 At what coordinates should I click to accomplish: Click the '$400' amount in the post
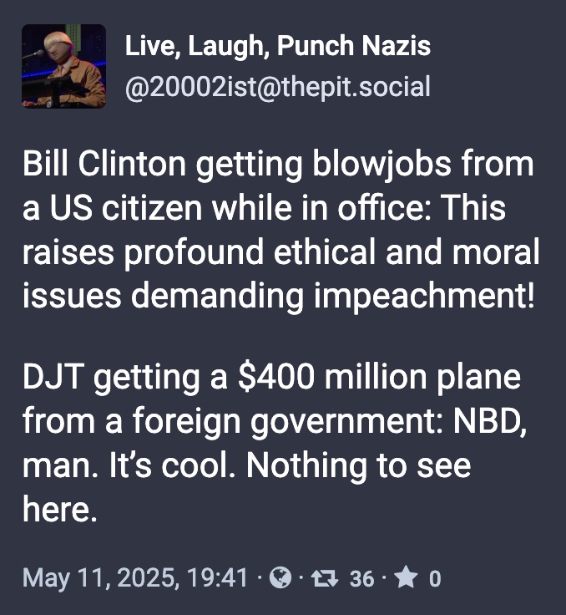click(x=276, y=377)
